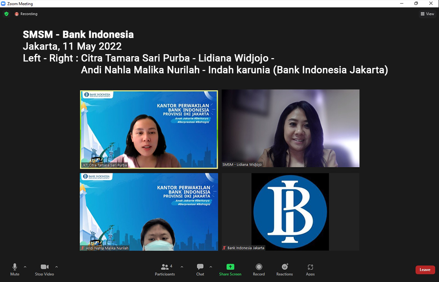Open the Reactions menu
This screenshot has height=282, width=439.
[x=285, y=270]
